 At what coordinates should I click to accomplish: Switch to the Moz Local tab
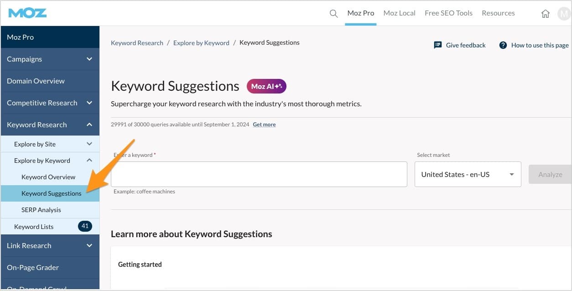tap(399, 13)
